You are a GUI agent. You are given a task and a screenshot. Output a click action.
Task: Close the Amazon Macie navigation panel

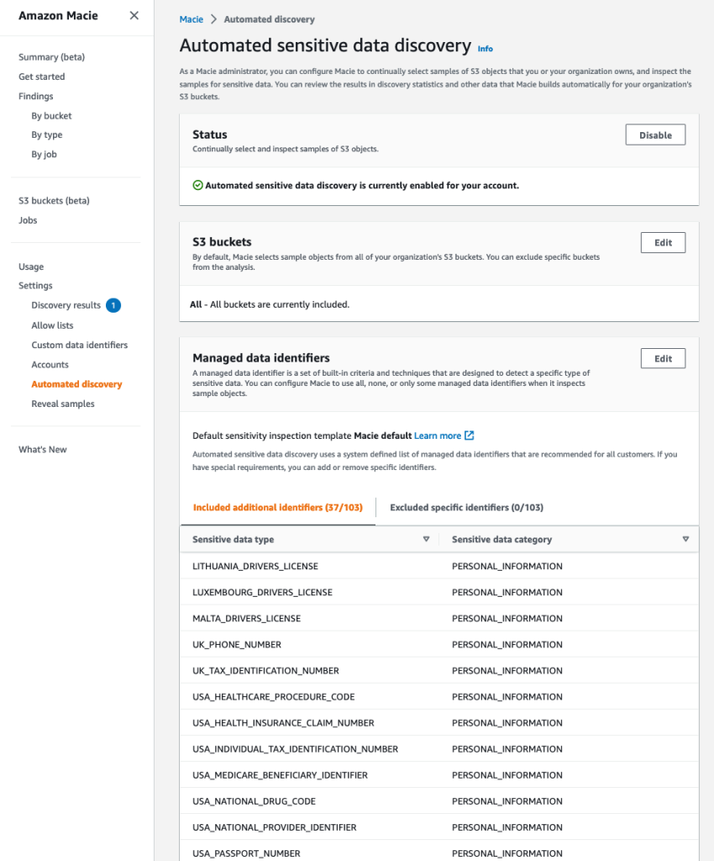134,15
